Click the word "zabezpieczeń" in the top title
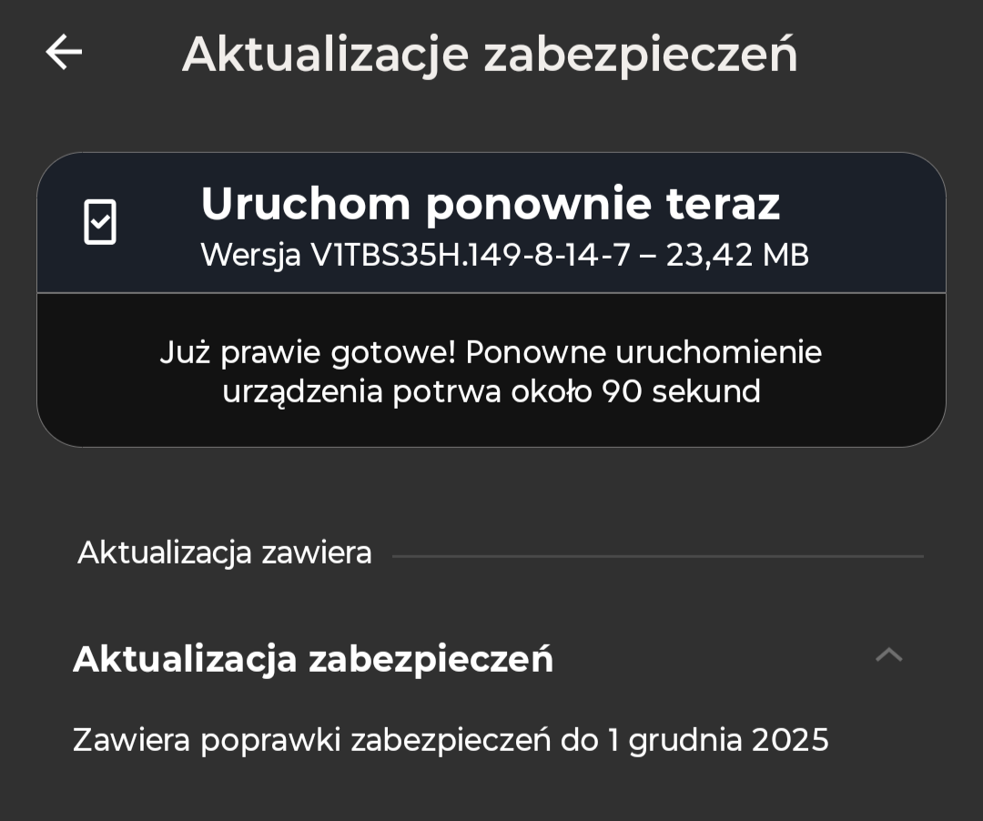Viewport: 983px width, 821px height. [640, 55]
